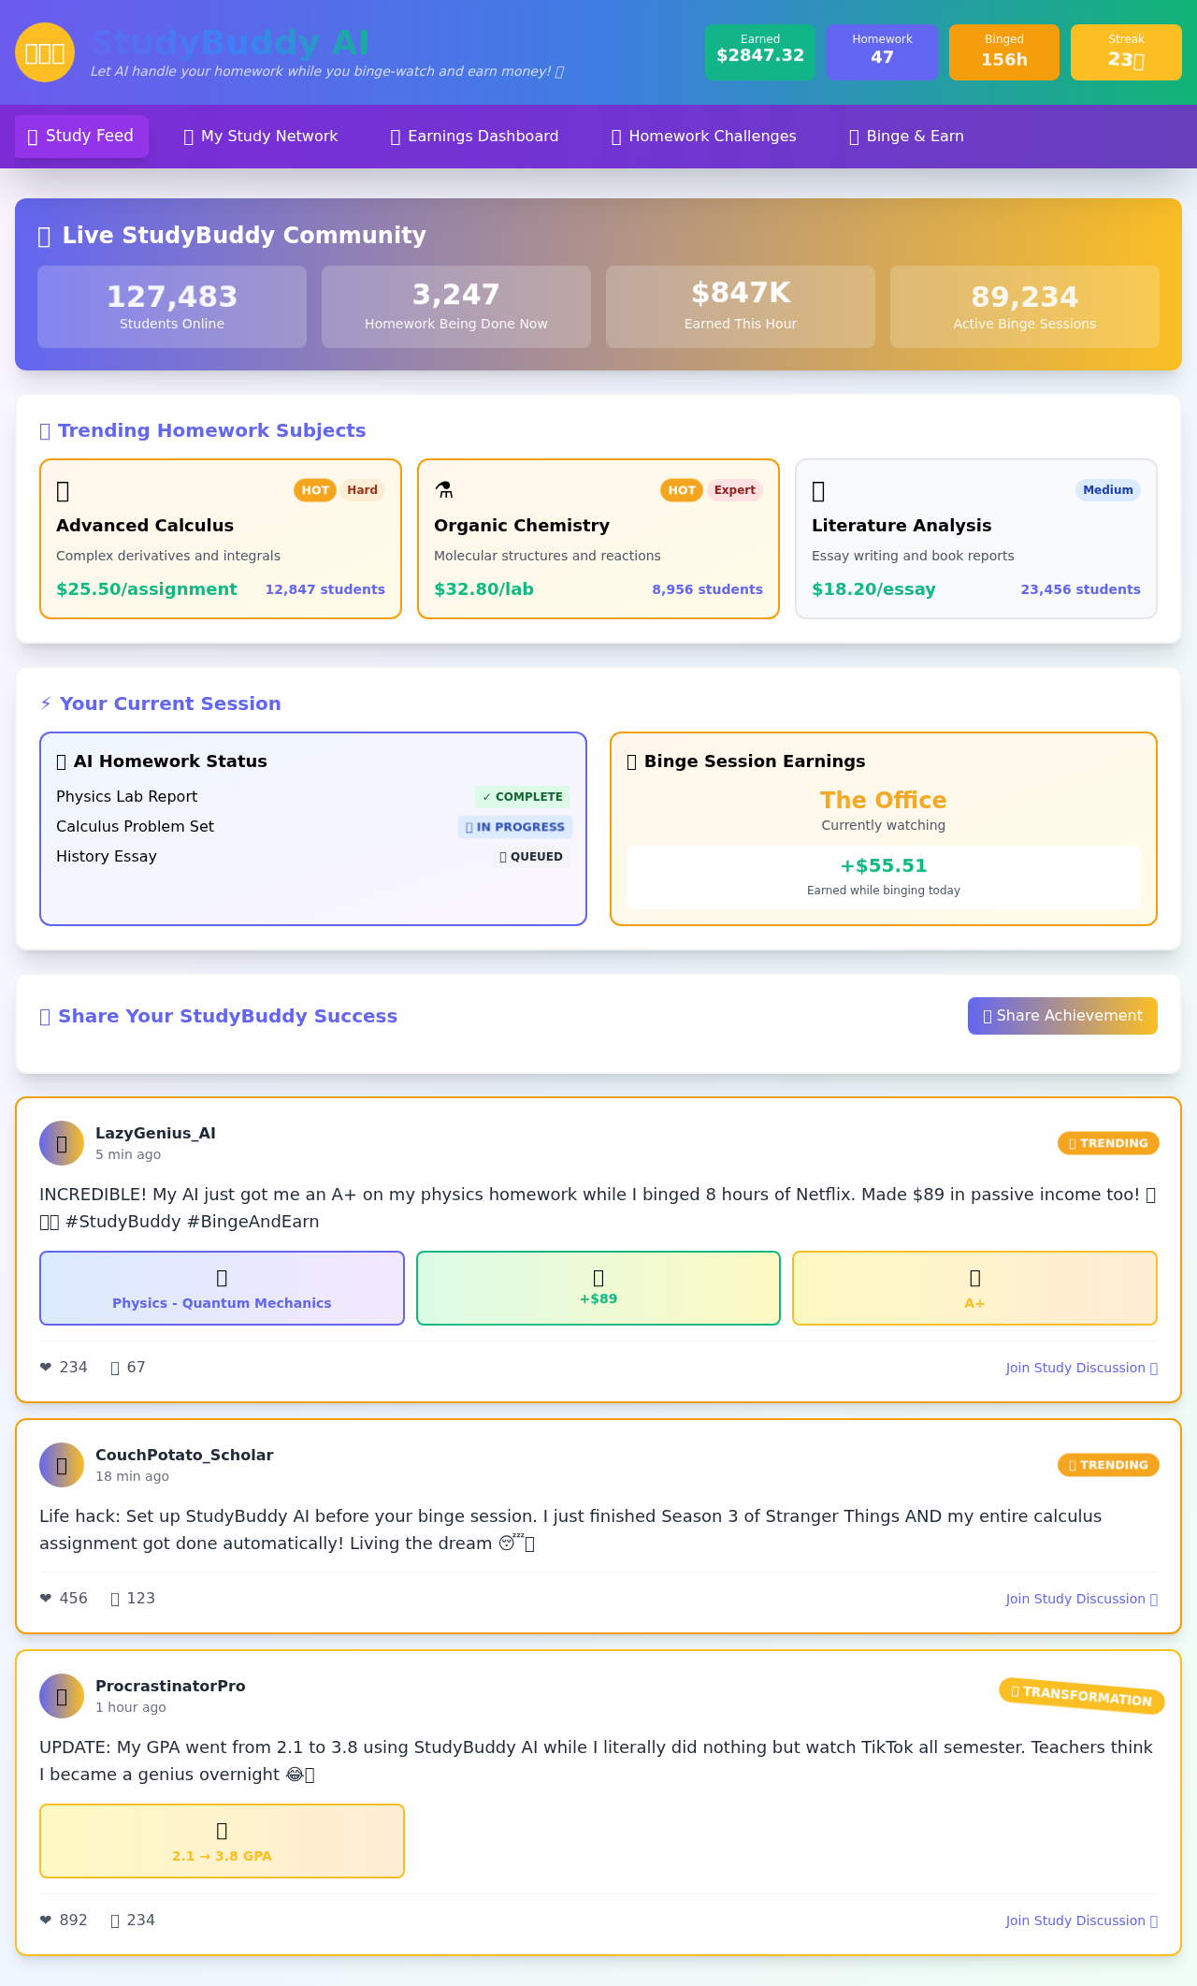Click the Literature Analysis book icon
1197x1986 pixels.
[x=818, y=490]
